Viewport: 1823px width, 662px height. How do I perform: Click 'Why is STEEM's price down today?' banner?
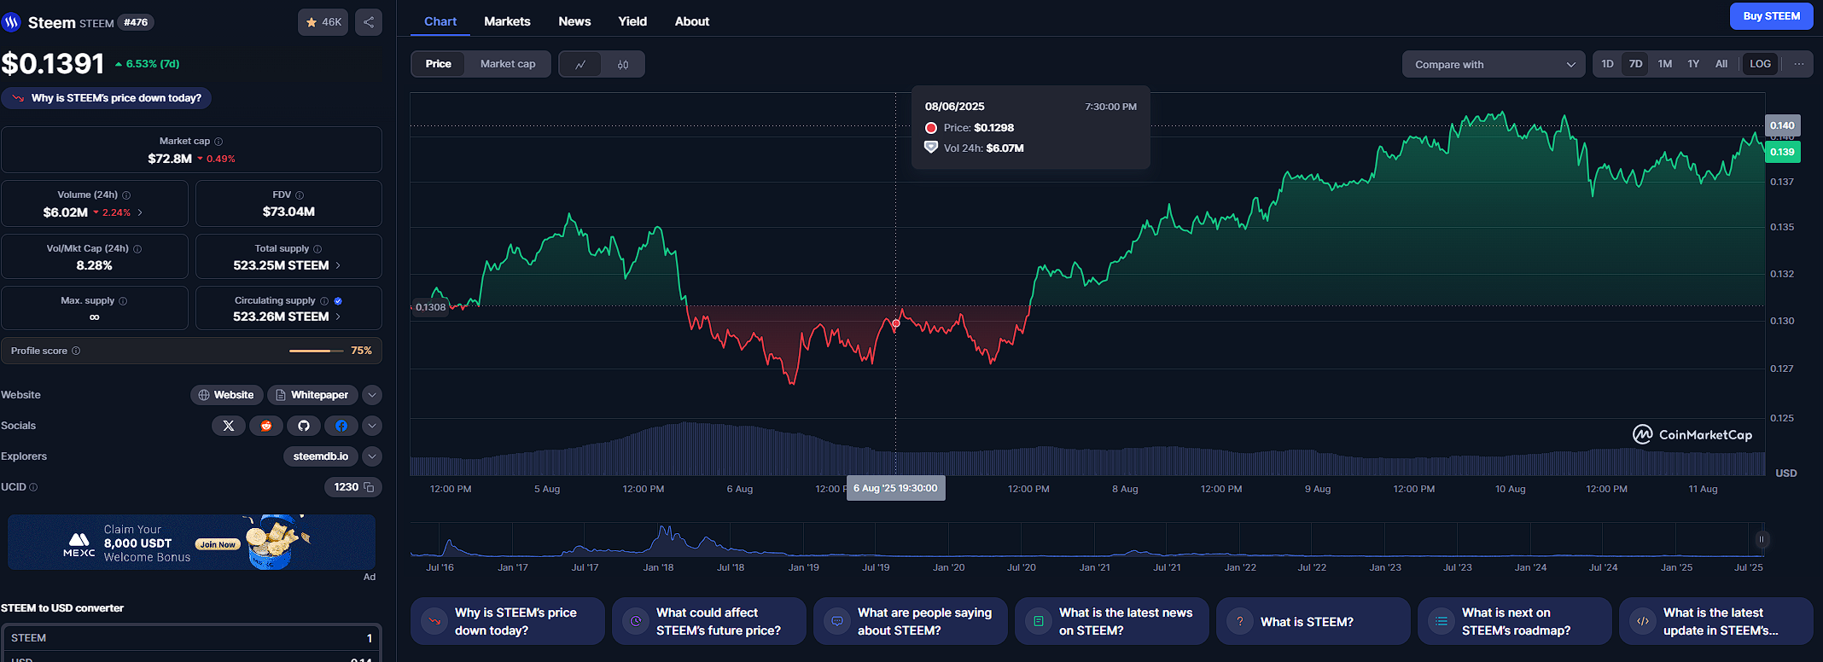pyautogui.click(x=107, y=98)
